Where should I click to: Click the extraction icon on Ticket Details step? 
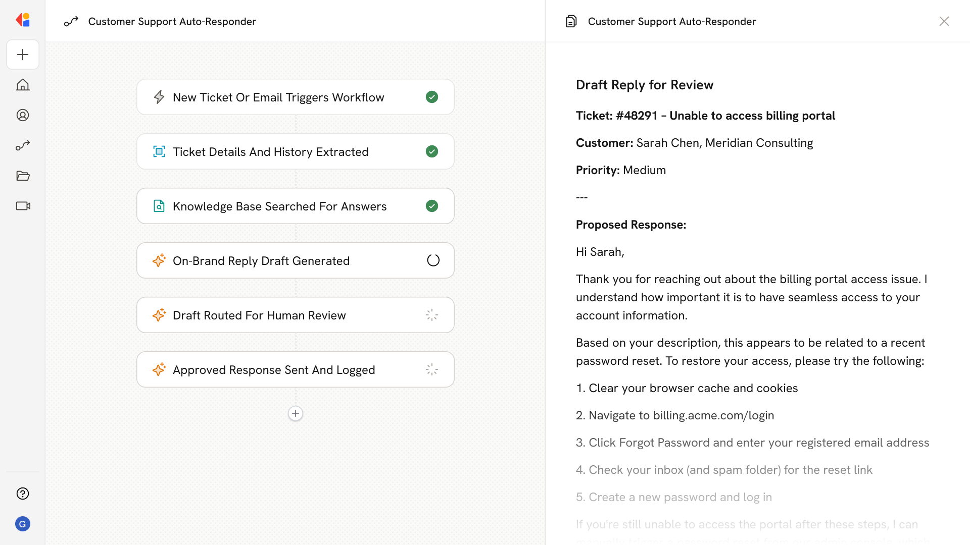[x=159, y=151]
